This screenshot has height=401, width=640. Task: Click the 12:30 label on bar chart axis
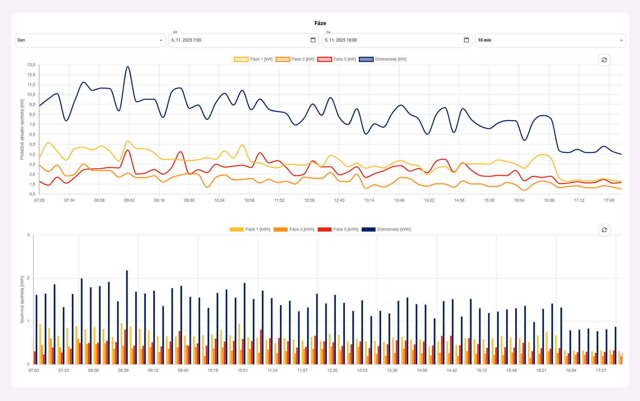click(x=332, y=370)
